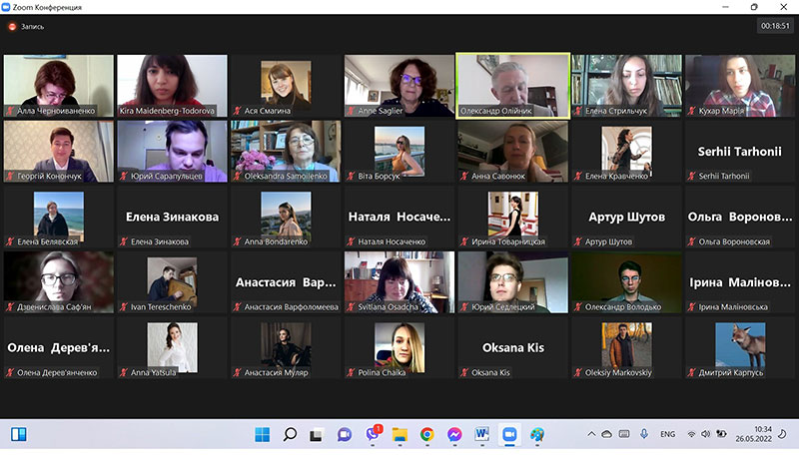
Task: Click the red Запись recording indicator
Action: (x=26, y=27)
